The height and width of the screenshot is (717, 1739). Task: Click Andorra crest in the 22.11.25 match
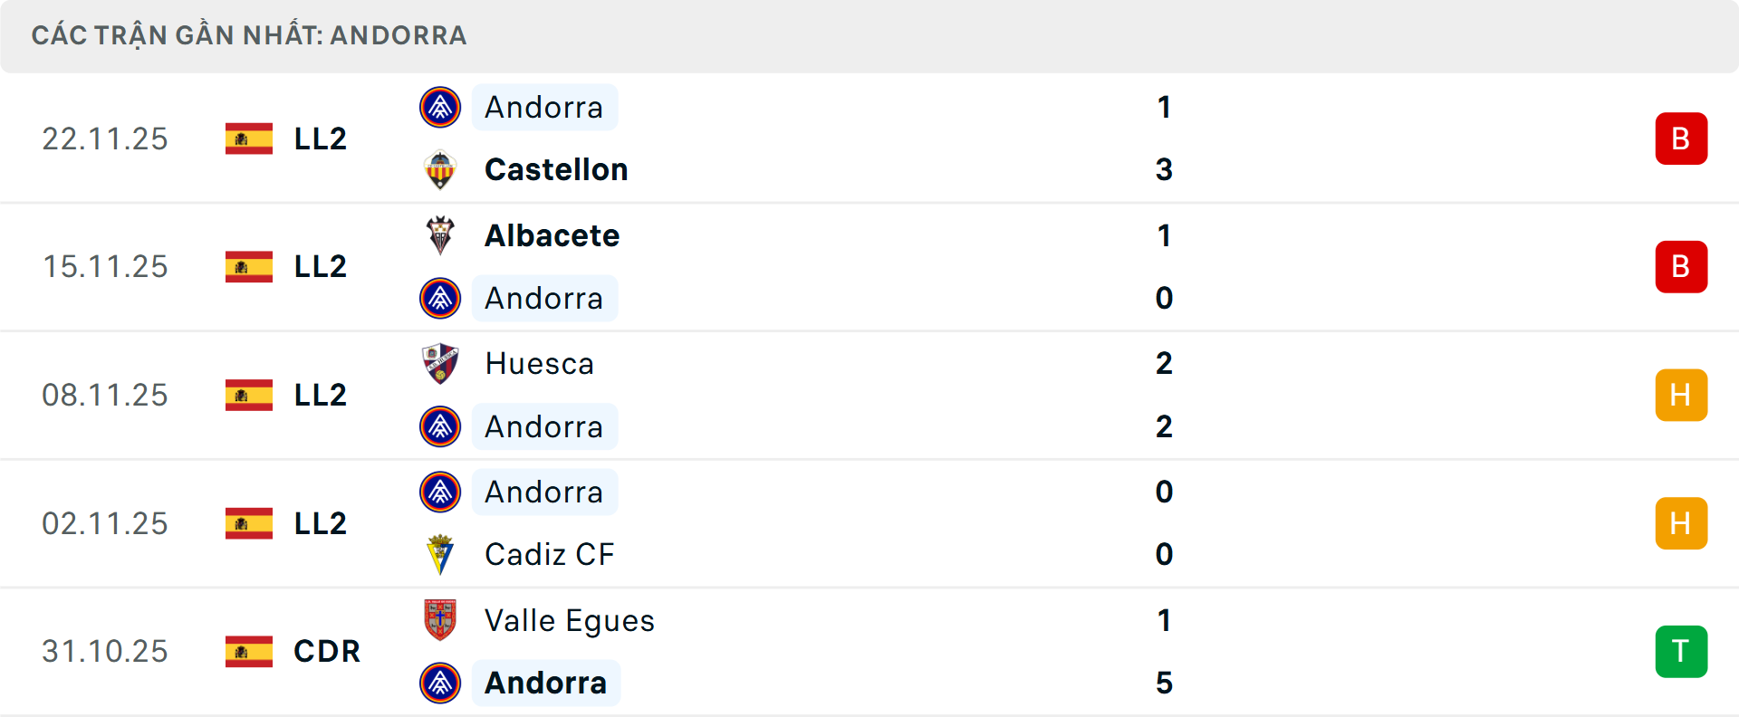pos(440,108)
